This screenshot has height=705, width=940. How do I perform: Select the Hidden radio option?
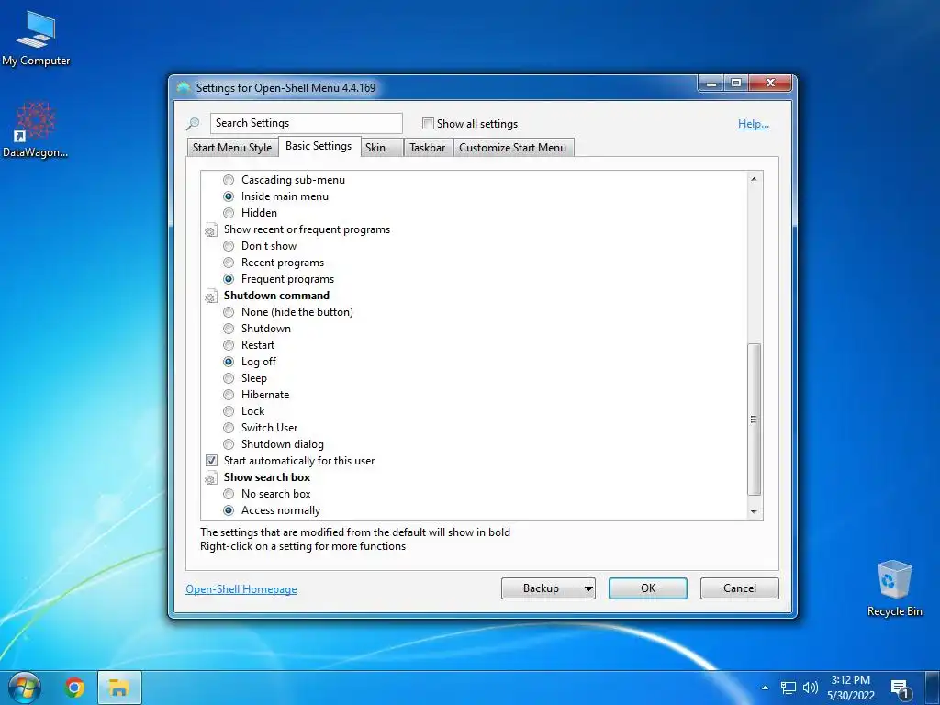click(x=229, y=213)
